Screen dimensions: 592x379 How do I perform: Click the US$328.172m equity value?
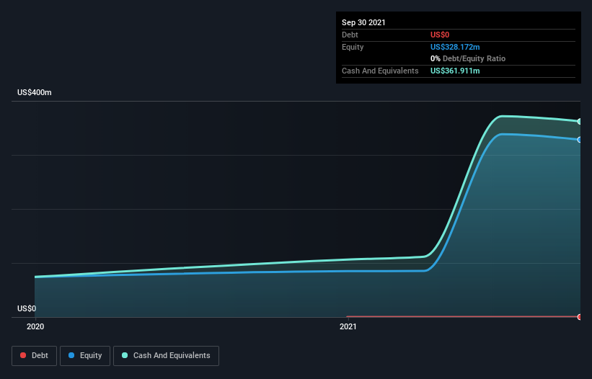[455, 47]
